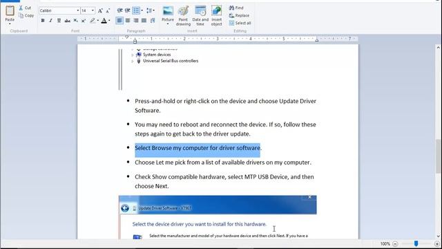Click the Paste clipboard icon
442x249 pixels.
pos(10,11)
